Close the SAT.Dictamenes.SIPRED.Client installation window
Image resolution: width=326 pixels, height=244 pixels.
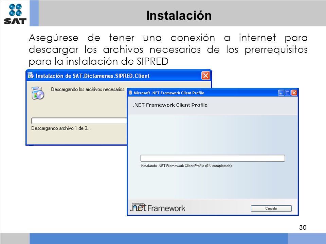(x=206, y=76)
